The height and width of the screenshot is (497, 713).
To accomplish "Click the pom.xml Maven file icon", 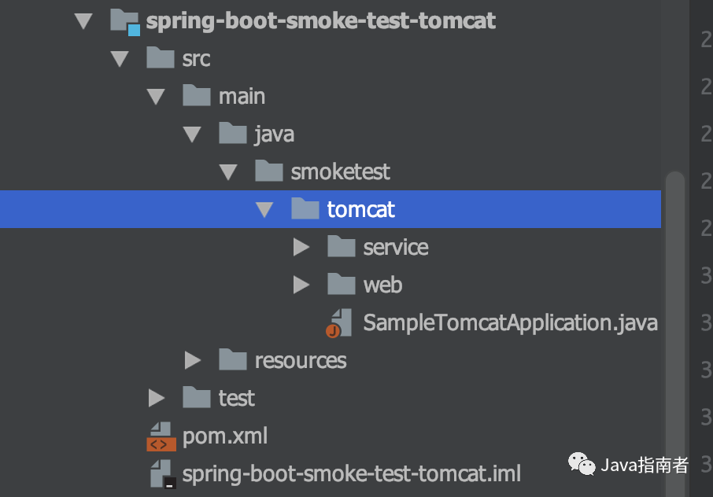I will pos(160,436).
